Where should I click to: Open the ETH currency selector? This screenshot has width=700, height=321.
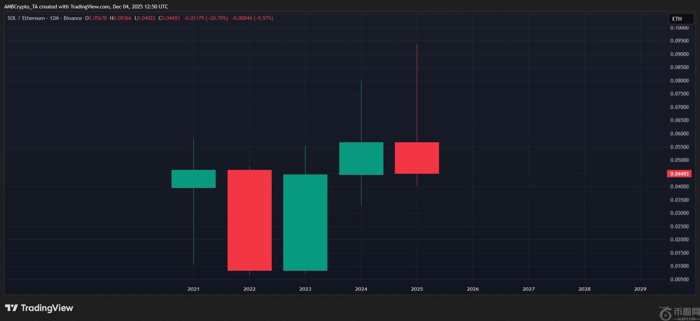click(x=680, y=19)
